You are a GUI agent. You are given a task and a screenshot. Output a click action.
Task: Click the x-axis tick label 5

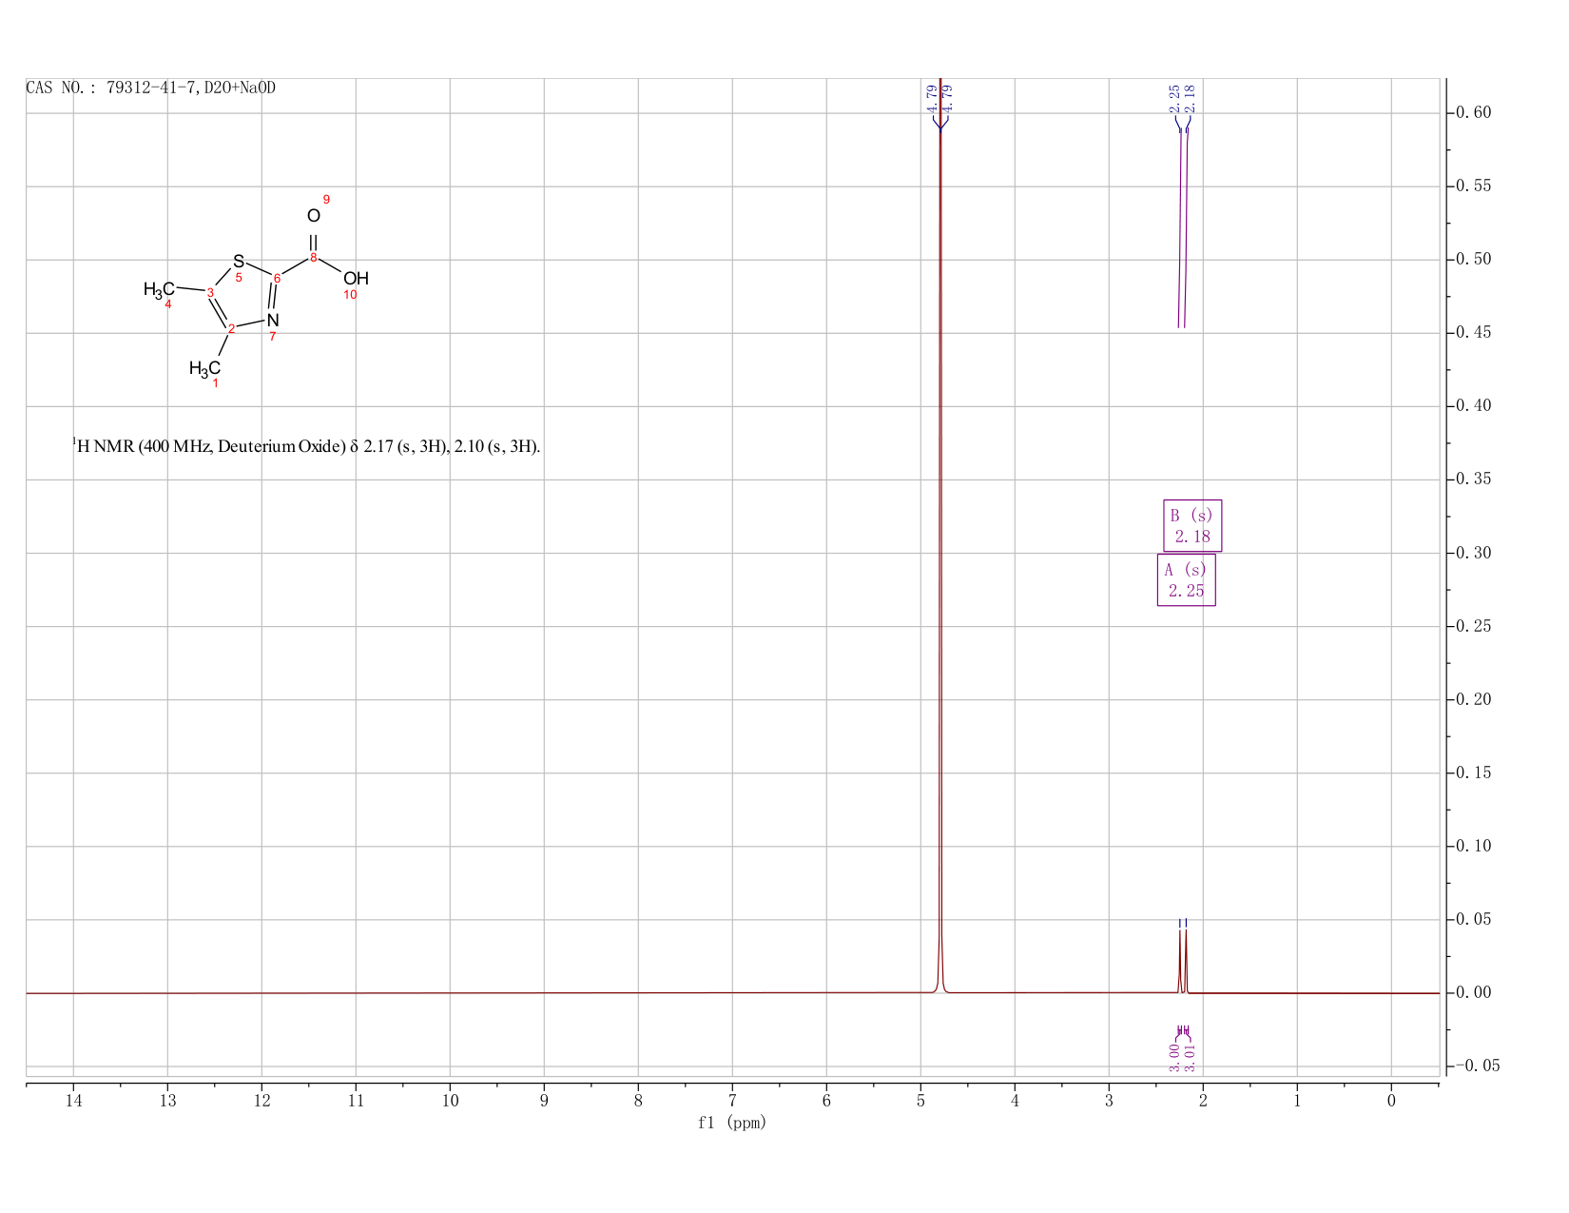(x=920, y=1102)
